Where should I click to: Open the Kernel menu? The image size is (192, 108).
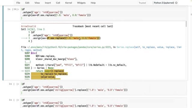click(x=68, y=3)
